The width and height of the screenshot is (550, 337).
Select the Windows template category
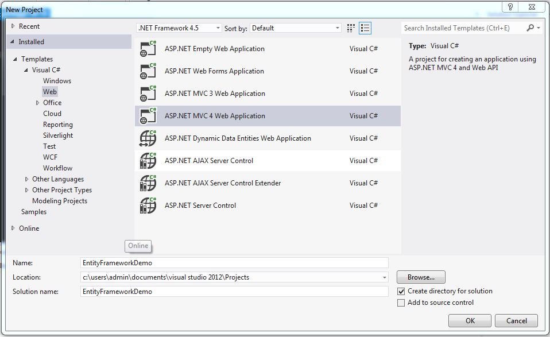click(57, 80)
